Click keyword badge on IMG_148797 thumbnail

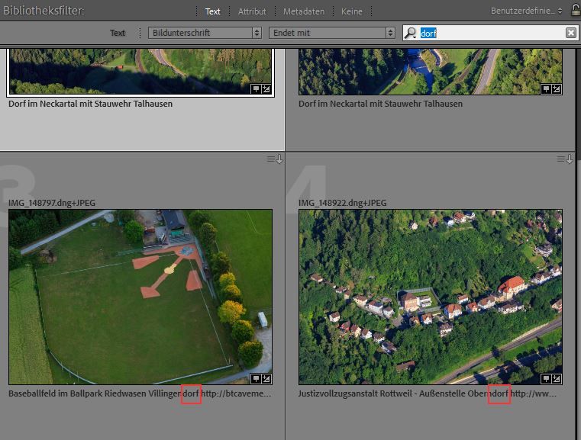[x=256, y=378]
